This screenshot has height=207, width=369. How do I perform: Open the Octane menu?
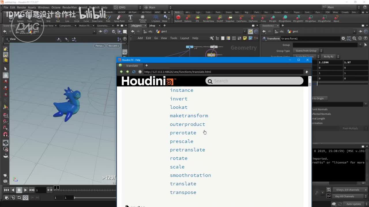(x=56, y=7)
